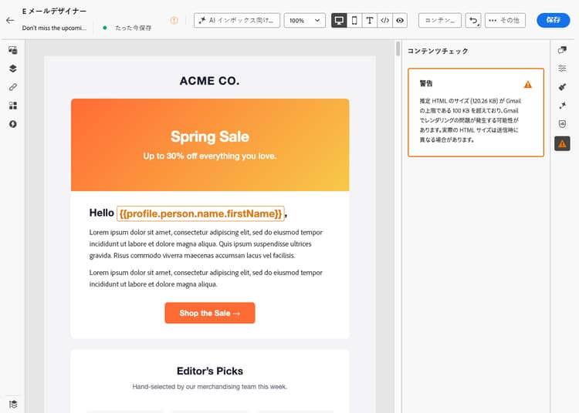This screenshot has height=413, width=579.
Task: Select the profile.person.name.firstName token
Action: 201,213
